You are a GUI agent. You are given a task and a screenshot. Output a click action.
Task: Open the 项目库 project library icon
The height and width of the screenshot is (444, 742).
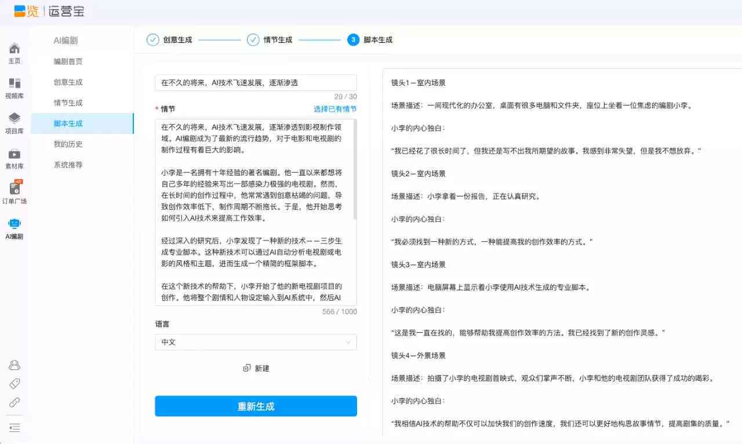[14, 118]
